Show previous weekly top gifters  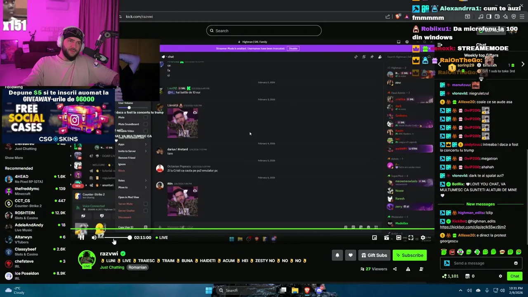click(440, 64)
